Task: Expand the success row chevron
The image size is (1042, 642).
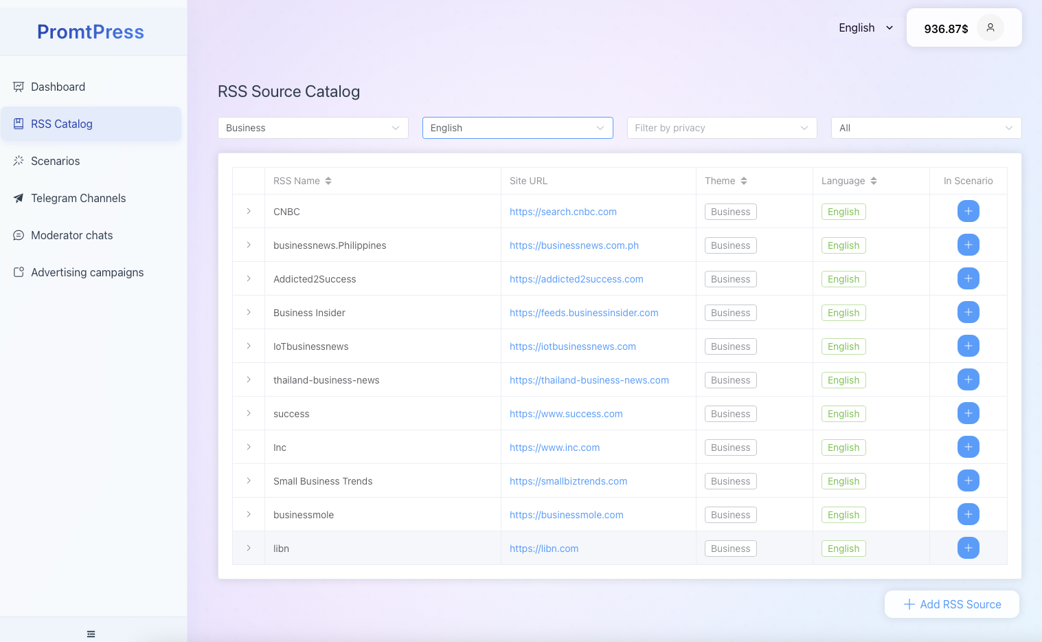Action: (x=249, y=413)
